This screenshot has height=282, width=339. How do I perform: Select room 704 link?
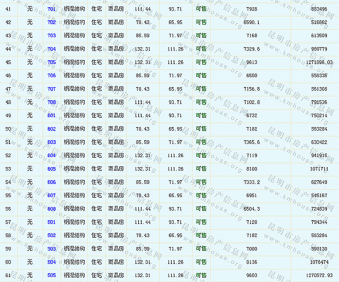tap(51, 49)
